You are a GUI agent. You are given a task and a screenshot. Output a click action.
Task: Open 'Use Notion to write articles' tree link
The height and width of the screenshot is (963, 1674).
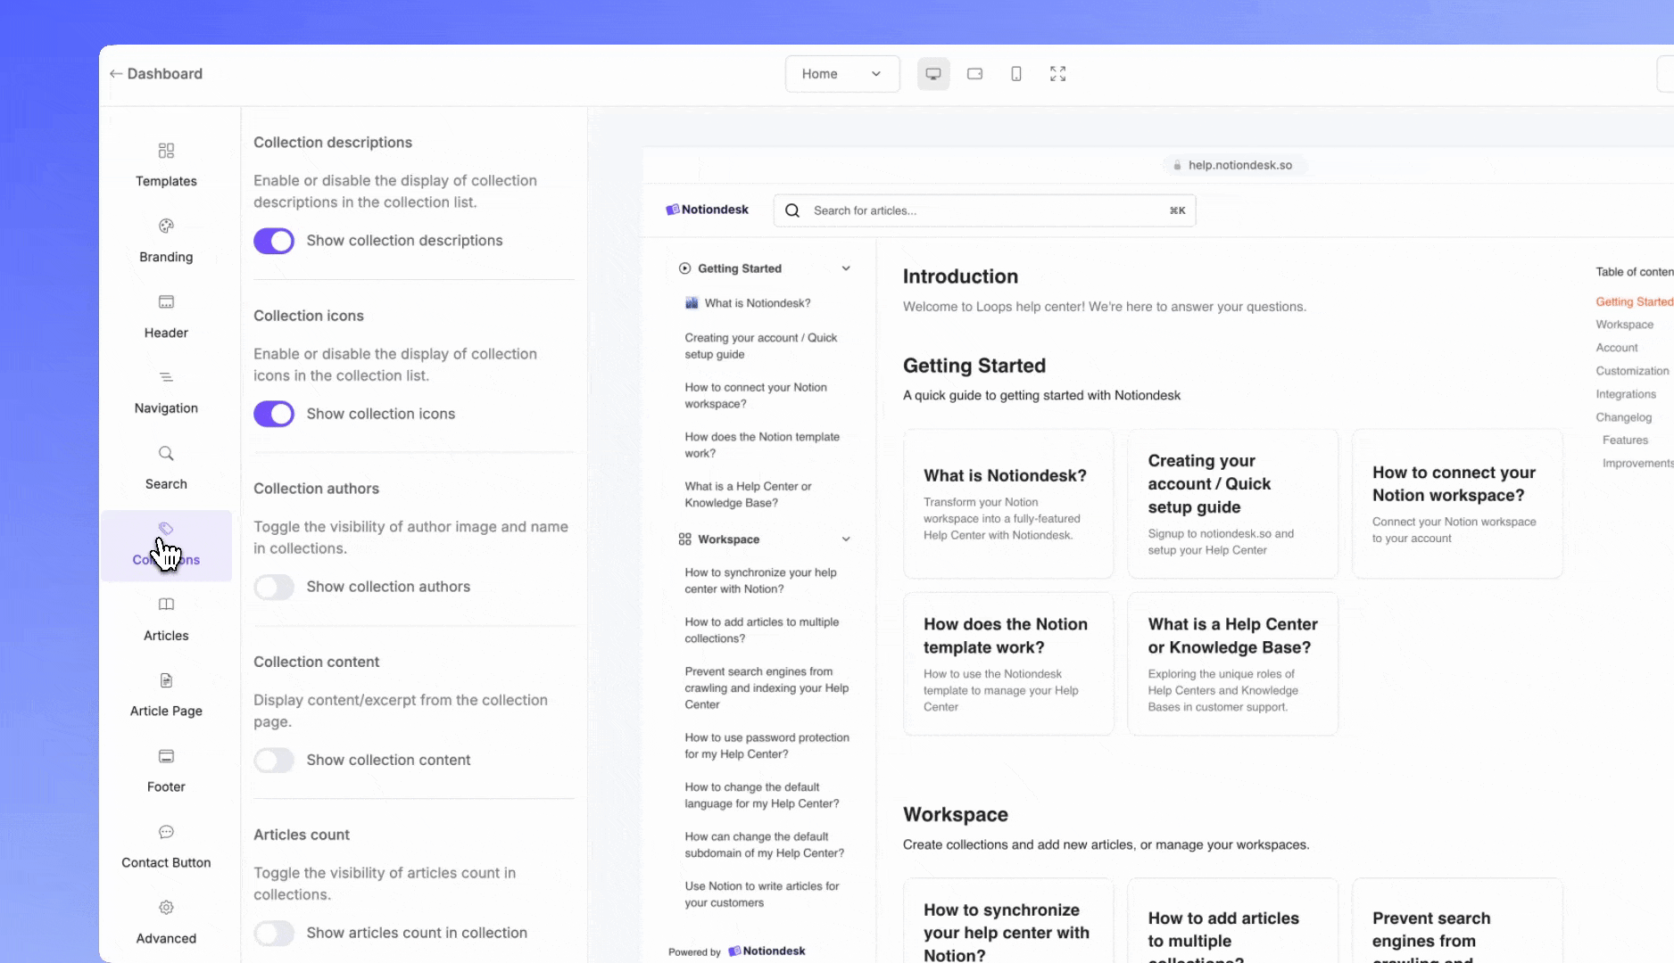pos(761,894)
